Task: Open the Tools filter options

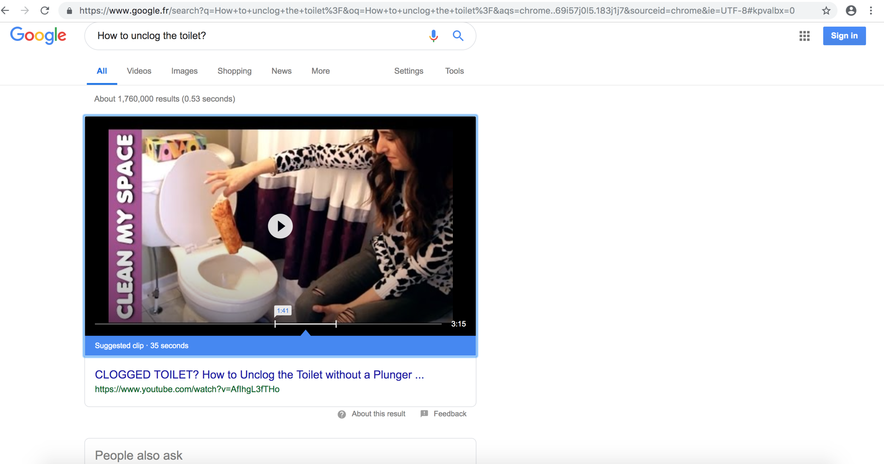Action: (x=454, y=71)
